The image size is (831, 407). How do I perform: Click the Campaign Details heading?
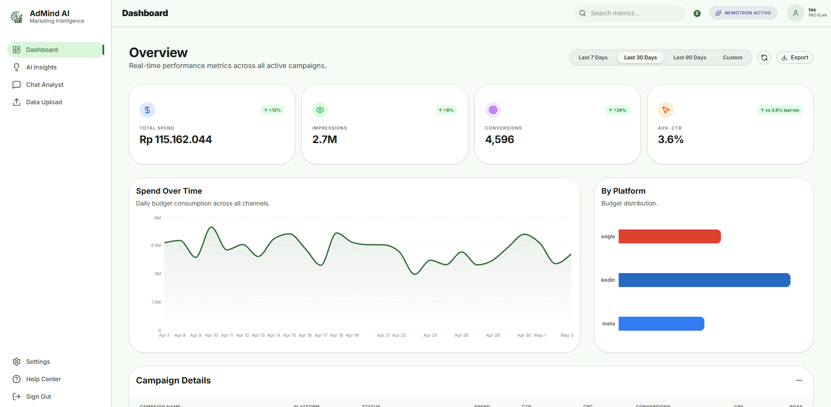click(x=174, y=380)
